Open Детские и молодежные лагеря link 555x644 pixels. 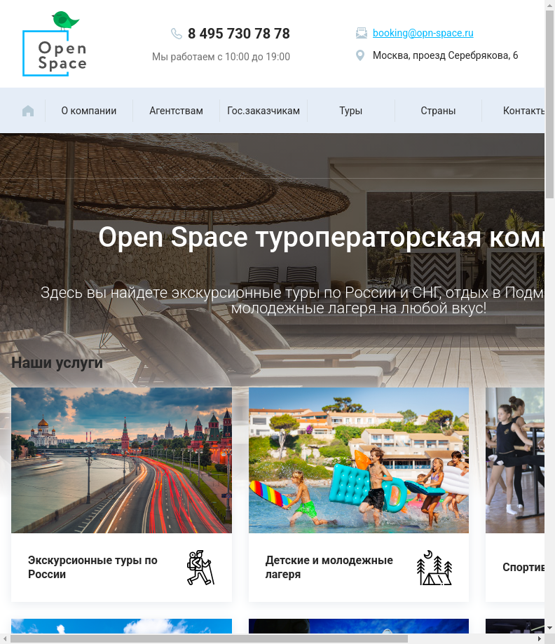[x=329, y=567]
